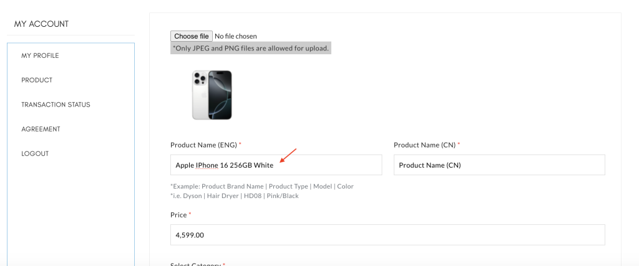The image size is (639, 266).
Task: Select the Price field showing 4,599.00
Action: (x=388, y=235)
